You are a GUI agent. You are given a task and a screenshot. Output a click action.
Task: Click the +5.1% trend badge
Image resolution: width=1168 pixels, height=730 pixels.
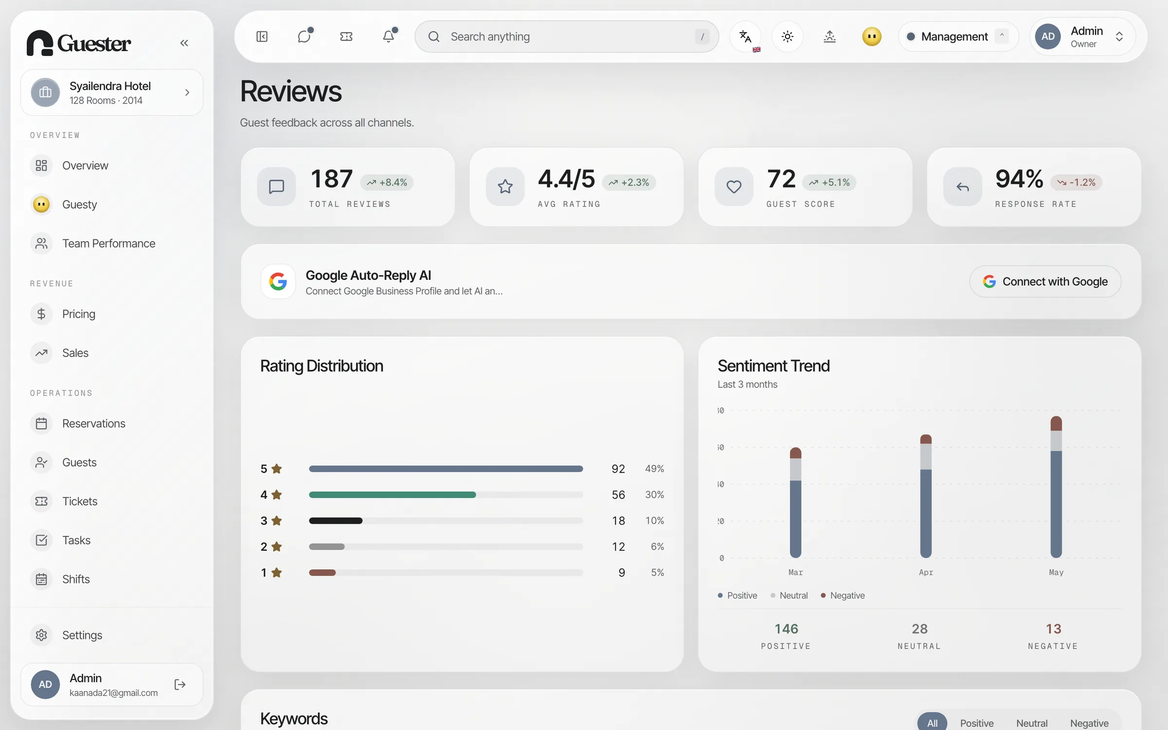point(829,182)
